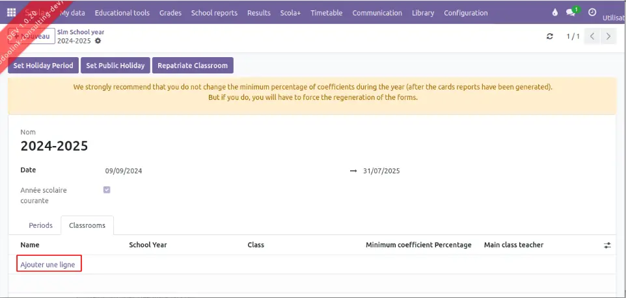Image resolution: width=626 pixels, height=298 pixels.
Task: Click the water drop icon in navbar
Action: click(554, 13)
